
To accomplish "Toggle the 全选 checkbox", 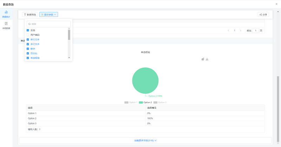I will pyautogui.click(x=28, y=30).
